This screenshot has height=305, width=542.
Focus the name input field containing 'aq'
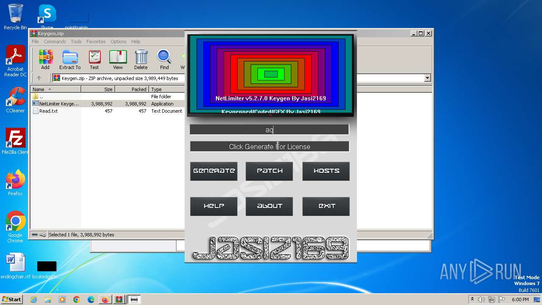click(x=269, y=130)
